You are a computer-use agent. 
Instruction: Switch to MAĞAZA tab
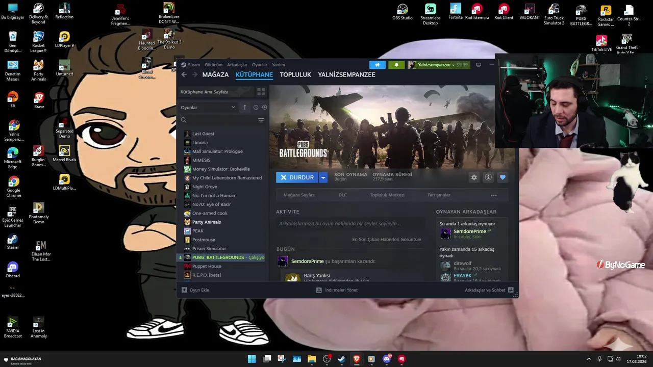tap(215, 74)
